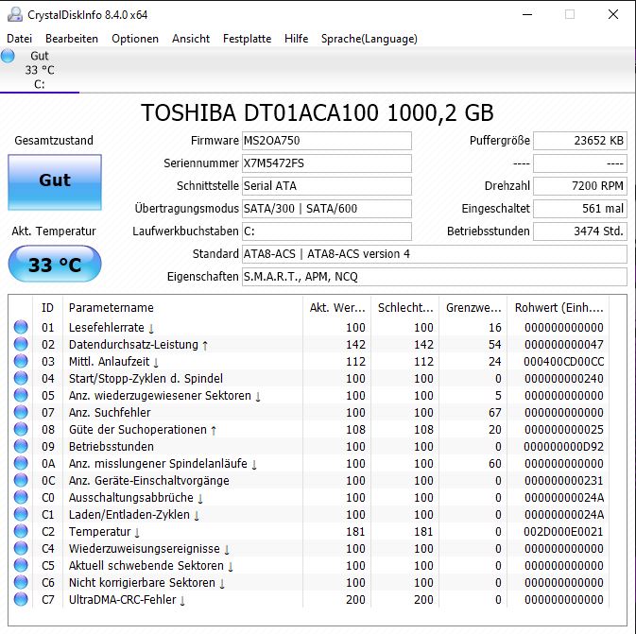Select the UltraDMA-CRC-Fehler parameter name
Screen dimensions: 636x634
[127, 600]
